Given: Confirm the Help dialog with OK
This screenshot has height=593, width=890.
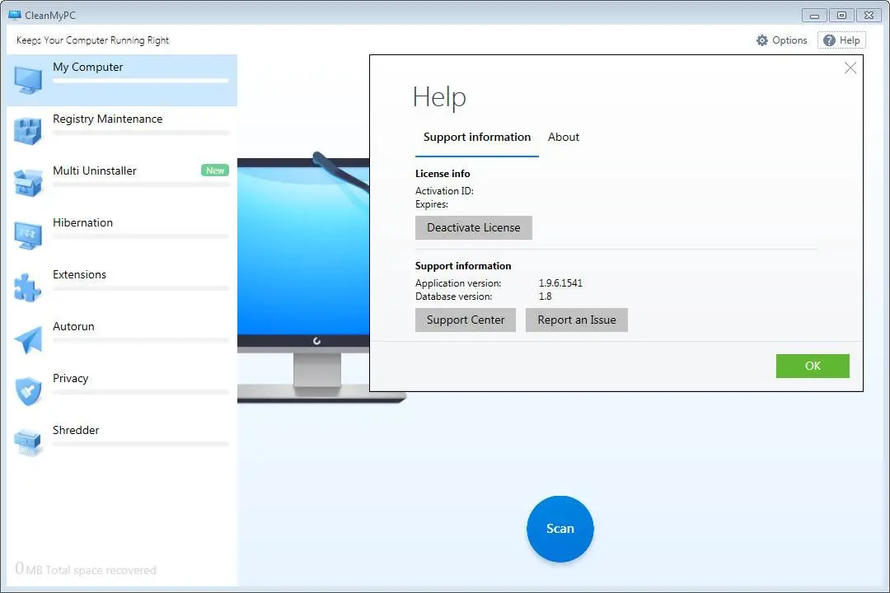Looking at the screenshot, I should (x=813, y=366).
